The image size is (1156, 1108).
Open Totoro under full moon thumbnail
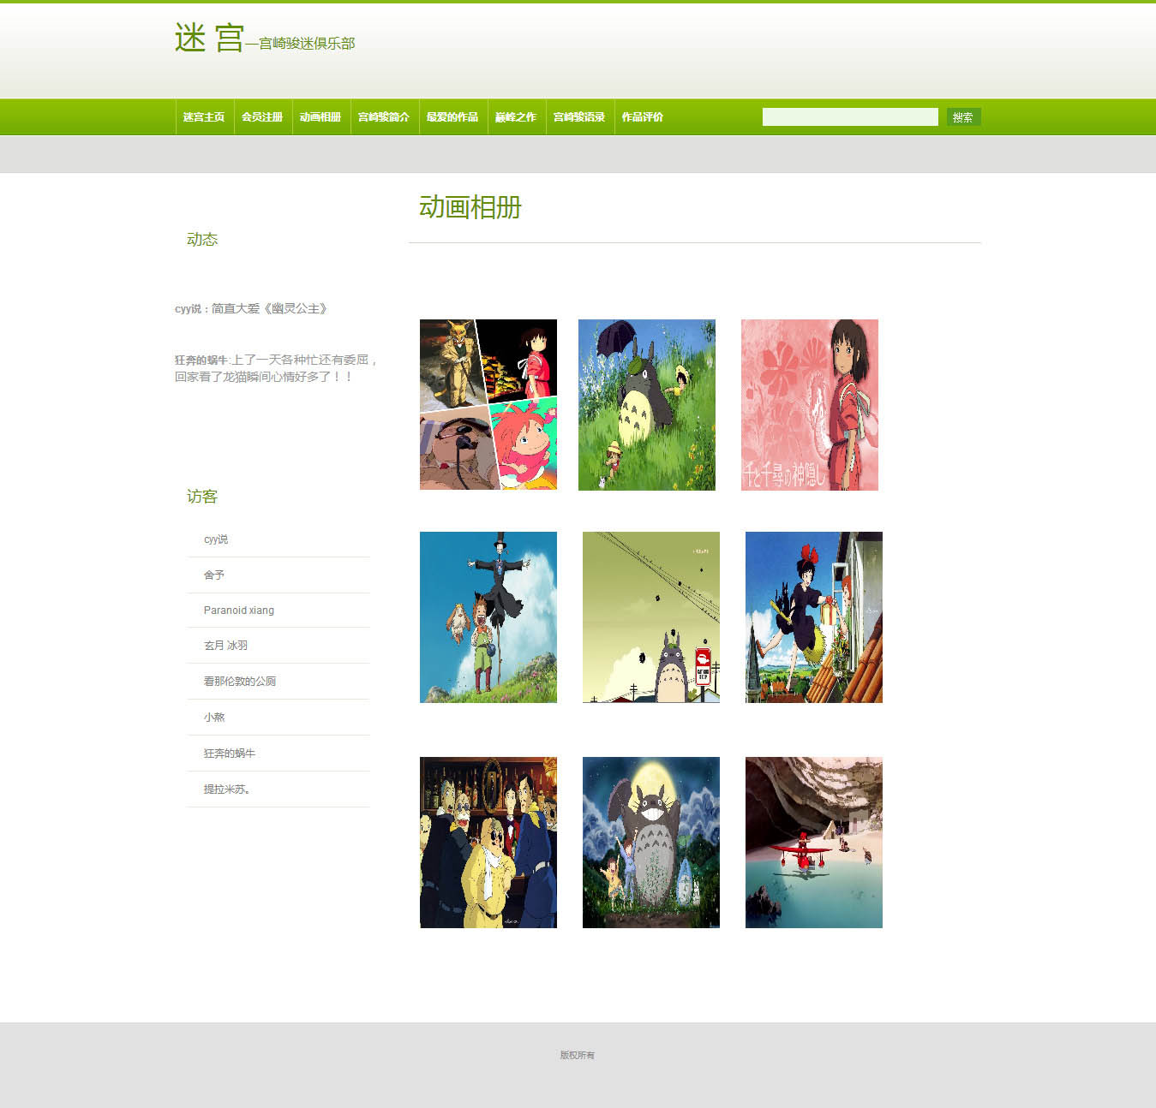(651, 843)
